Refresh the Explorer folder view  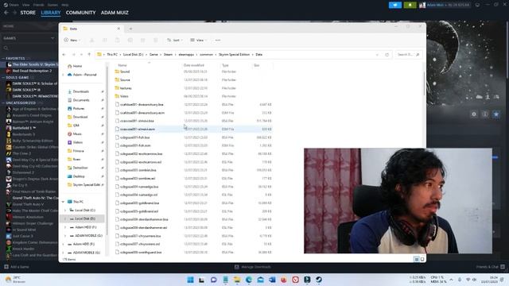[387, 55]
